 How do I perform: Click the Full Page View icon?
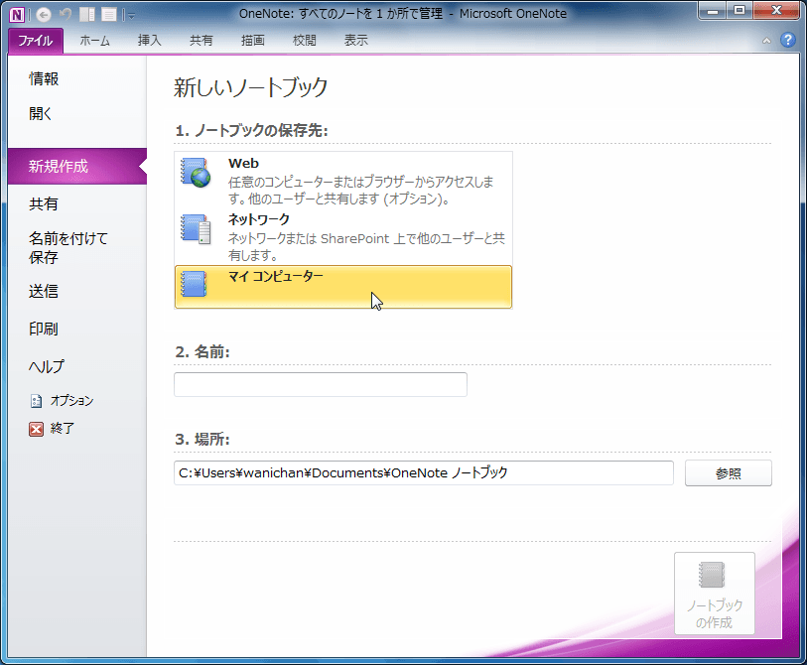(108, 15)
